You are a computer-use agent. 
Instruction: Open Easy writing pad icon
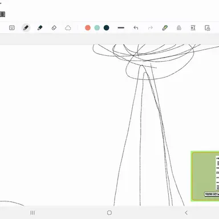[x=193, y=28]
